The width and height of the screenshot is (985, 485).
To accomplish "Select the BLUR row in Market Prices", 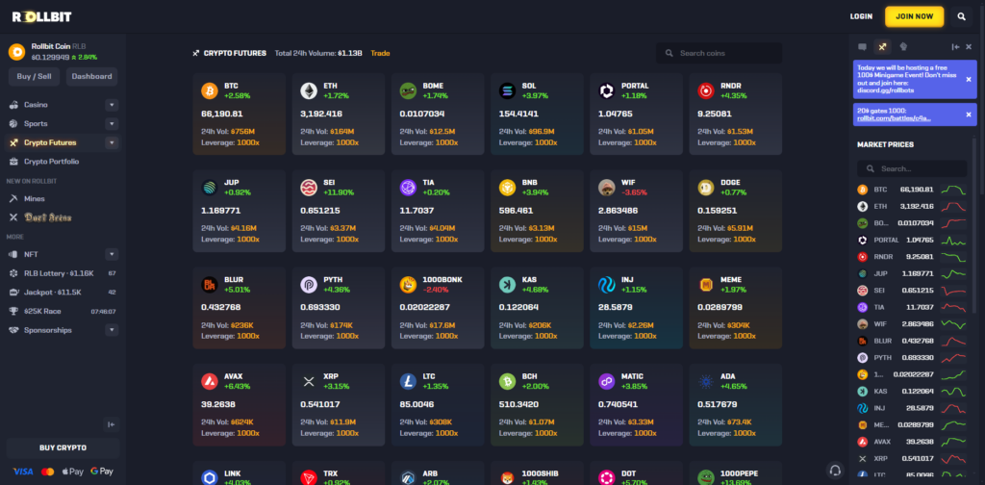I will [x=912, y=341].
